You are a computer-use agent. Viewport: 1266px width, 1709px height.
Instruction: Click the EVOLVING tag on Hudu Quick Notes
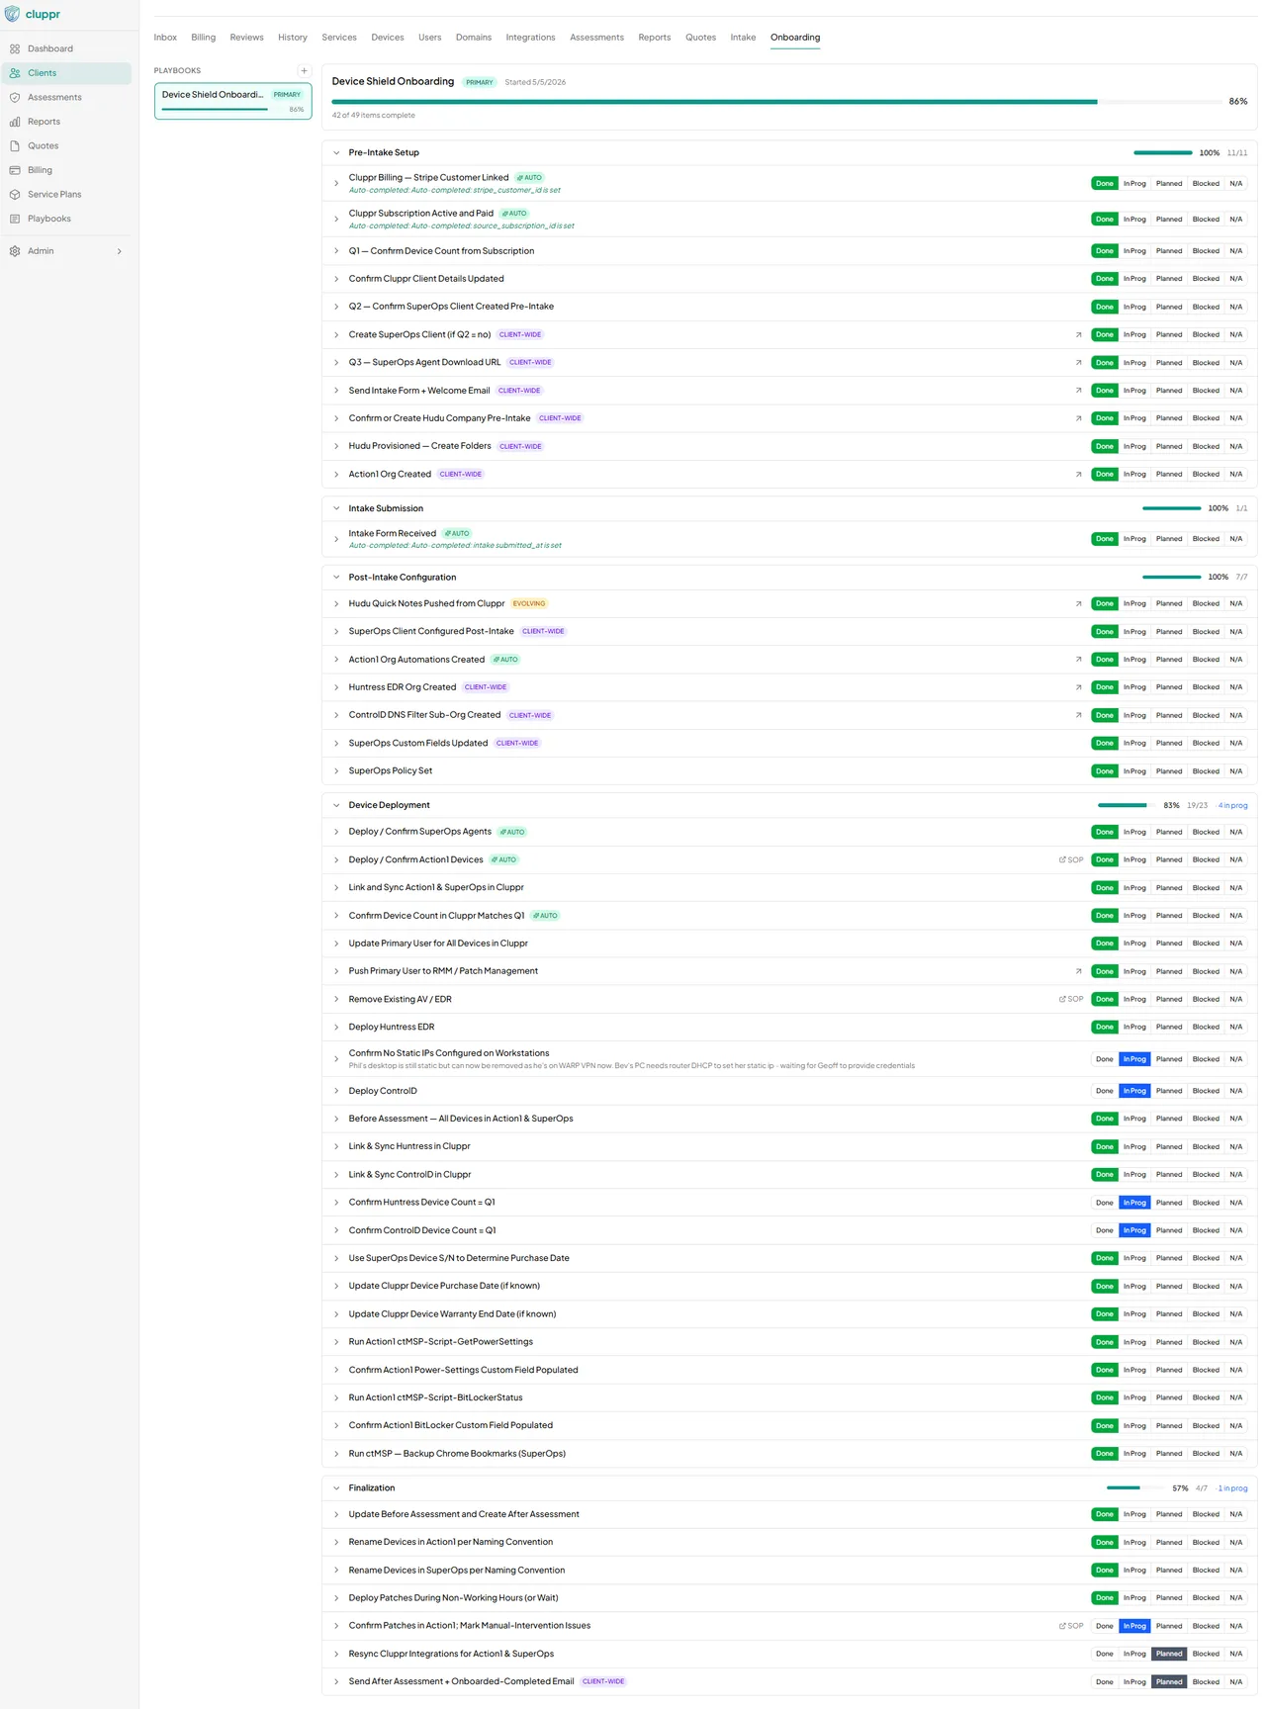coord(529,603)
